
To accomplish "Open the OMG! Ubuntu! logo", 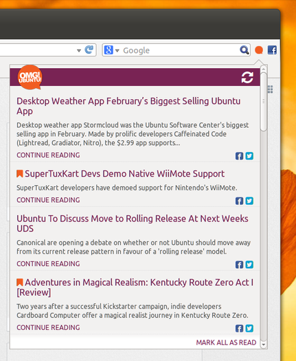I will (30, 77).
